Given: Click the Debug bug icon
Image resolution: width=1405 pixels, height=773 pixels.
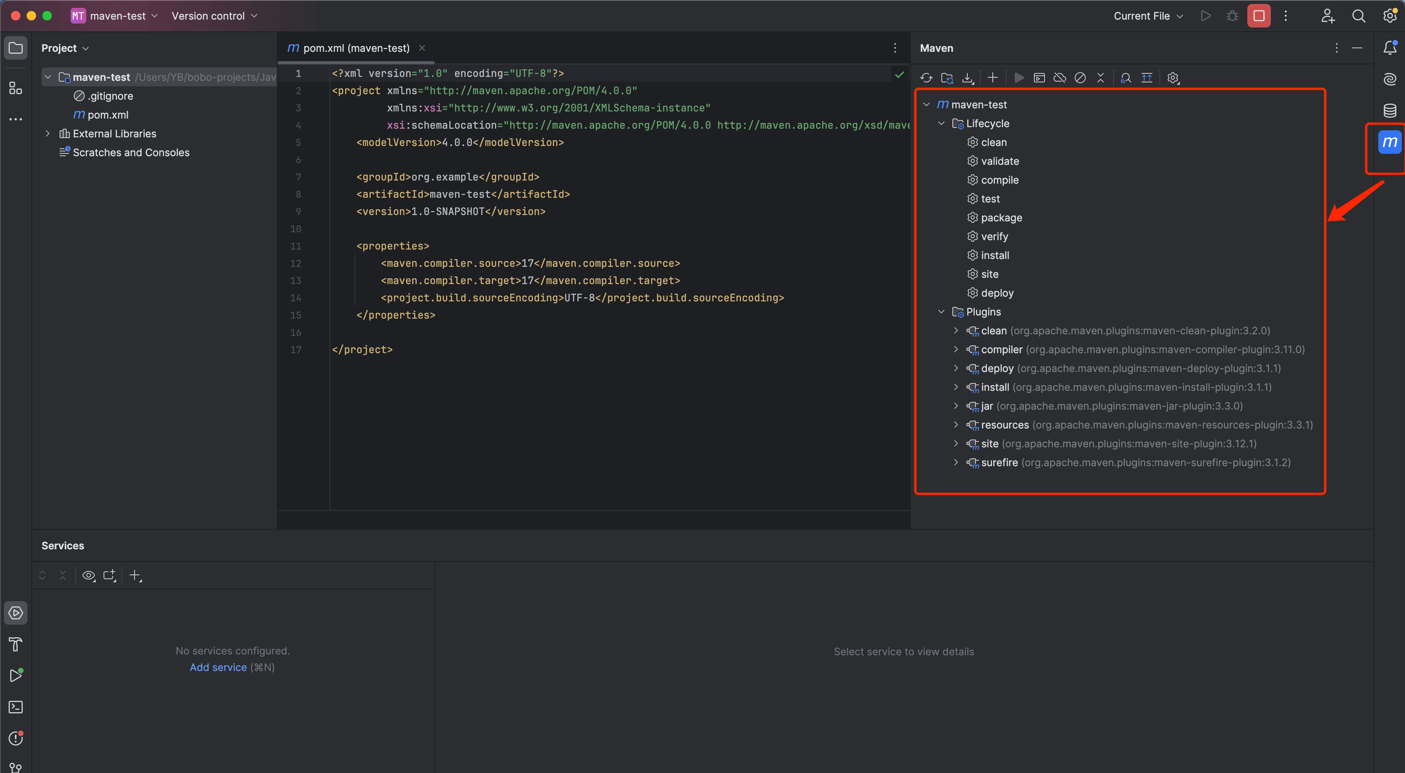Looking at the screenshot, I should [1232, 16].
